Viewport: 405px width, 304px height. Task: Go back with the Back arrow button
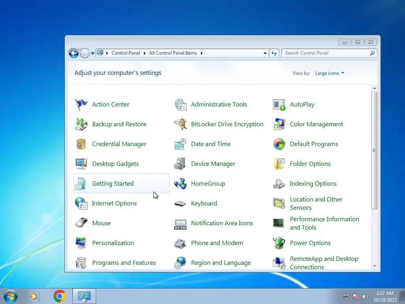coord(74,53)
